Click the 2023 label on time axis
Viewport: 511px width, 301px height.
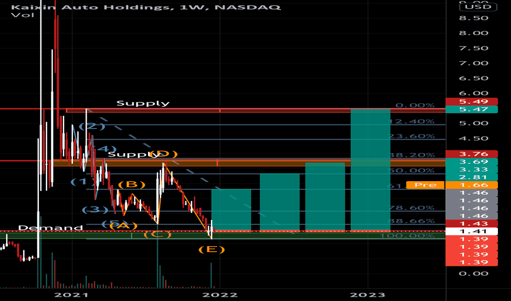point(367,295)
